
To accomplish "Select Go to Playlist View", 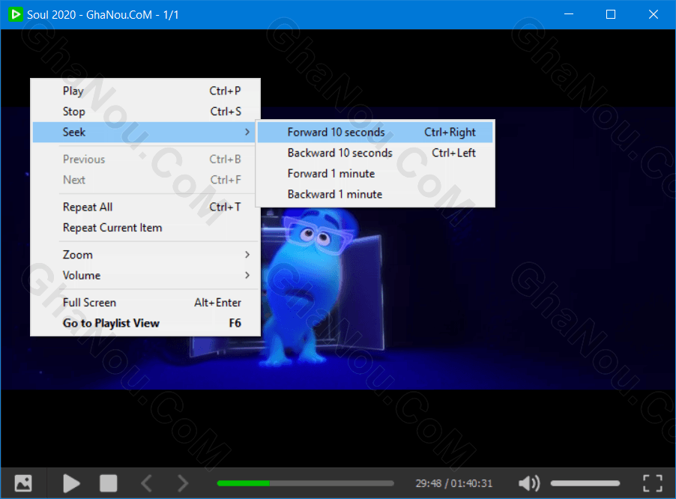I will (147, 324).
